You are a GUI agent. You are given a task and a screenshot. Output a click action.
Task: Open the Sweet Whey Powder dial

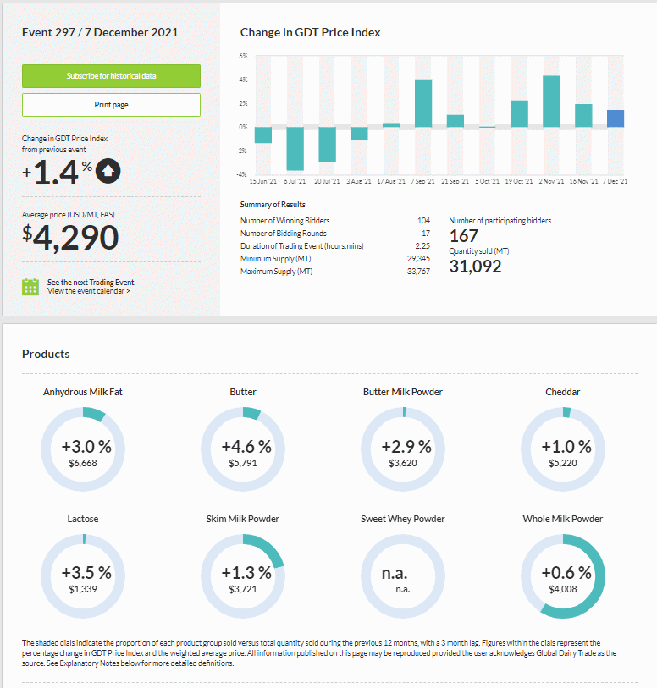403,576
